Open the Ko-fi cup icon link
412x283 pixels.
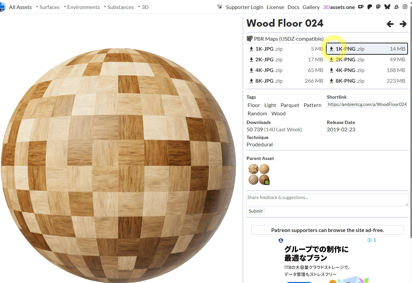(x=361, y=7)
